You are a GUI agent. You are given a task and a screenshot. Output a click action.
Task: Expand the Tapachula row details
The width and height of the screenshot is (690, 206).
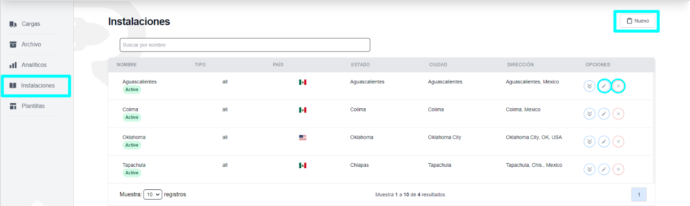(x=589, y=170)
